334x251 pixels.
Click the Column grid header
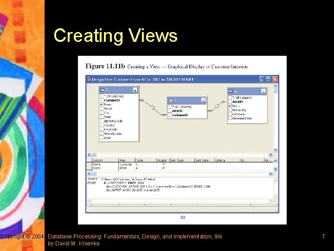[105, 160]
